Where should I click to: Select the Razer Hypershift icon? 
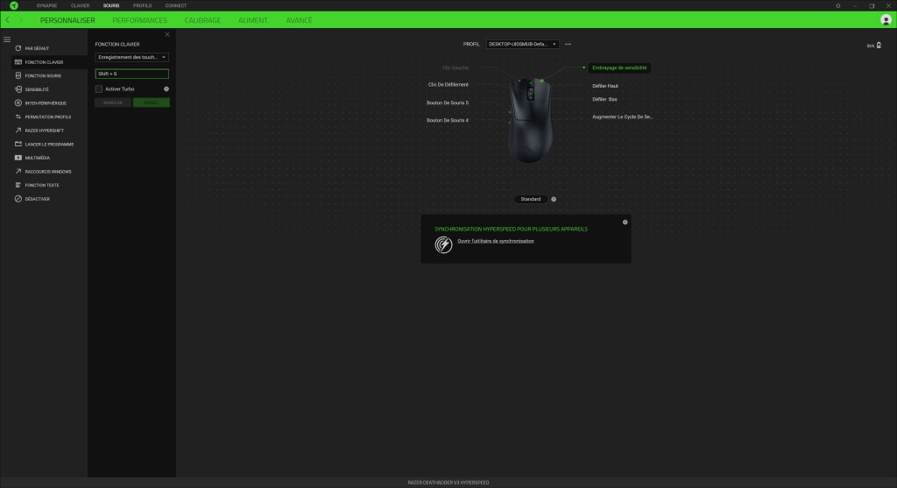pyautogui.click(x=18, y=131)
